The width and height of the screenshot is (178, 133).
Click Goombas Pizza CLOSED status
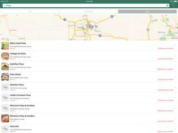165,69
